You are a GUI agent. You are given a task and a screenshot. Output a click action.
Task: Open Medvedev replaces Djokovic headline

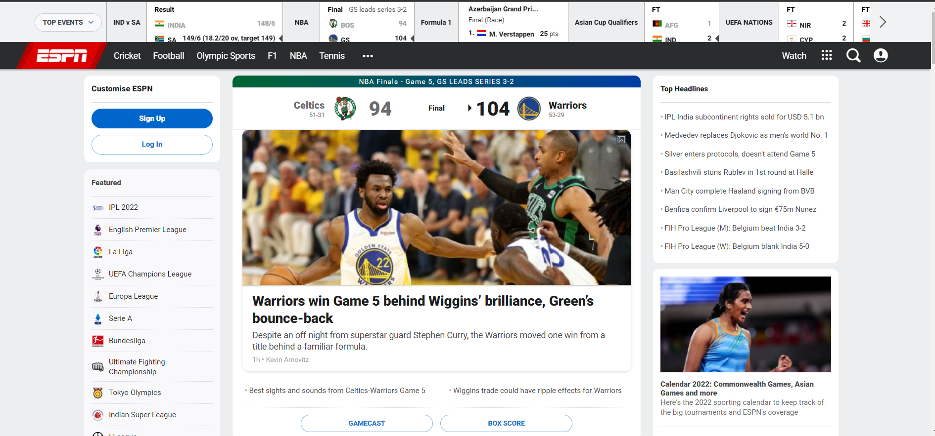tap(746, 135)
